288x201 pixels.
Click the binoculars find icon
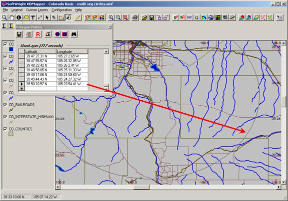click(x=74, y=34)
